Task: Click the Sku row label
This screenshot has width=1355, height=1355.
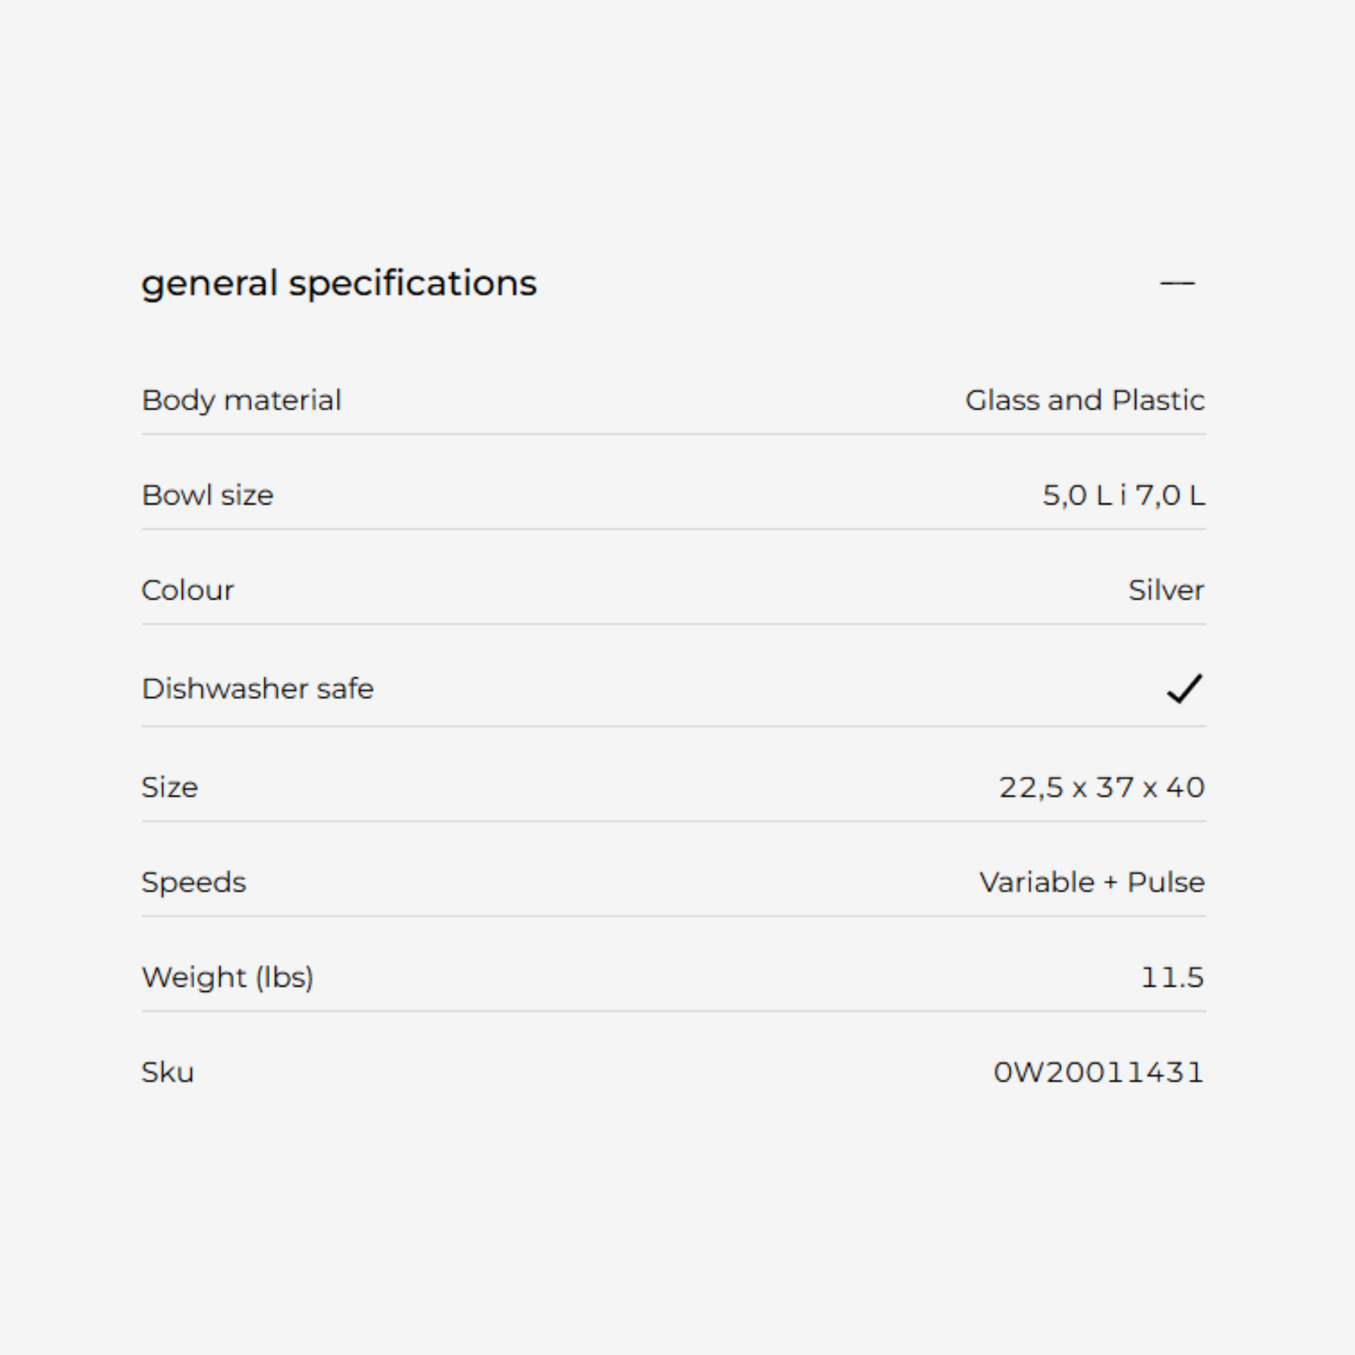Action: 167,1072
